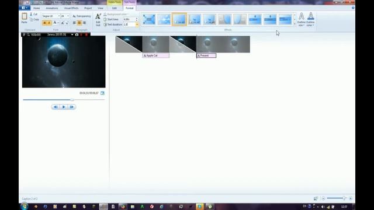Click the volume icon in system tray
Image resolution: width=374 pixels, height=210 pixels.
click(x=323, y=206)
